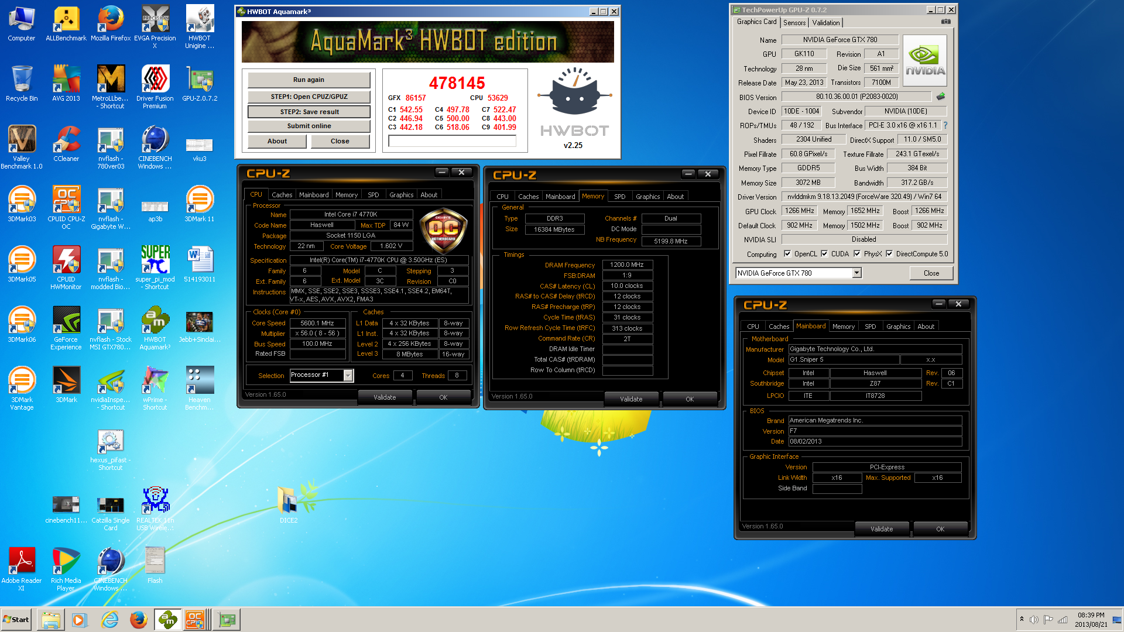Screen dimensions: 1124x632
Task: Open the GPU selection dropdown in GPU-Z
Action: click(x=856, y=273)
